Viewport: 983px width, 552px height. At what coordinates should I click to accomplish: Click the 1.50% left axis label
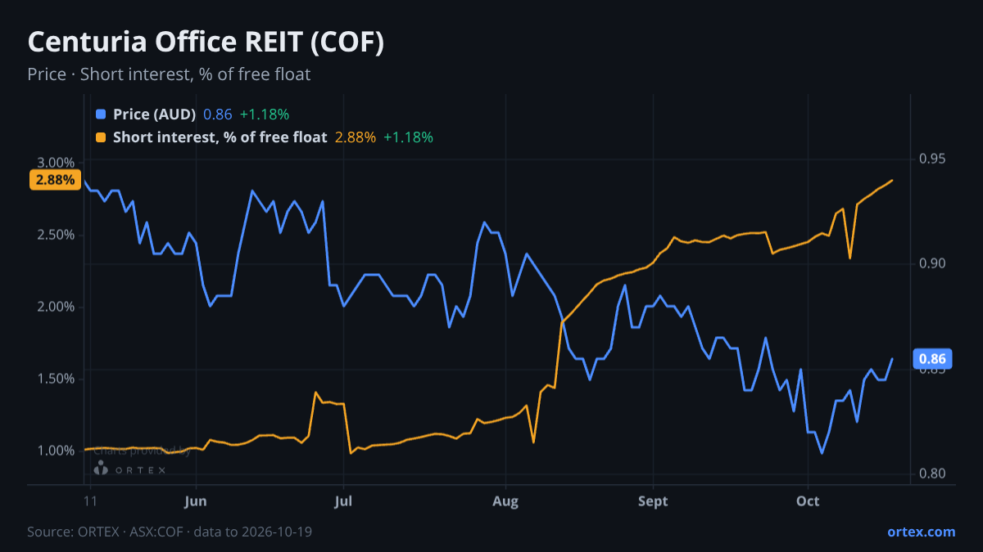[57, 379]
